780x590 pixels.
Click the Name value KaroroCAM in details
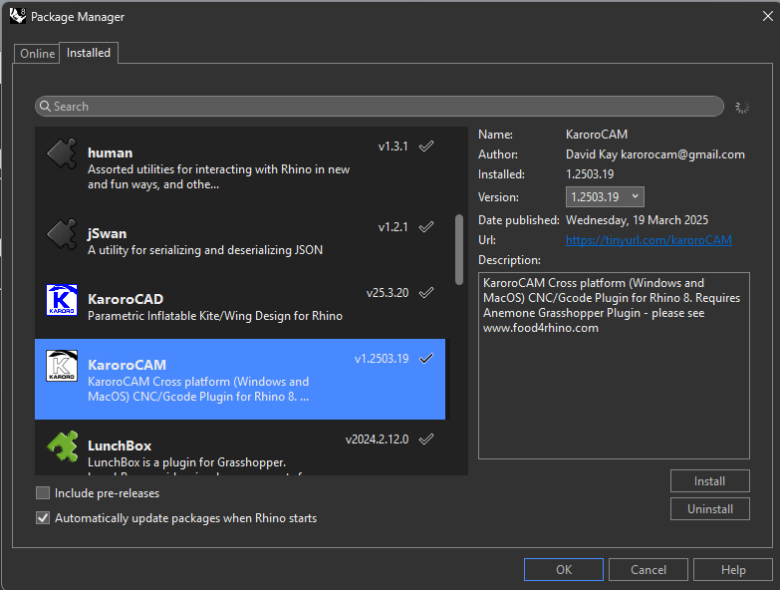point(597,135)
